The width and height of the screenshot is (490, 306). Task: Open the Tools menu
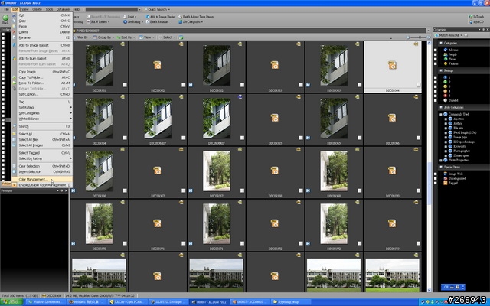tap(49, 9)
